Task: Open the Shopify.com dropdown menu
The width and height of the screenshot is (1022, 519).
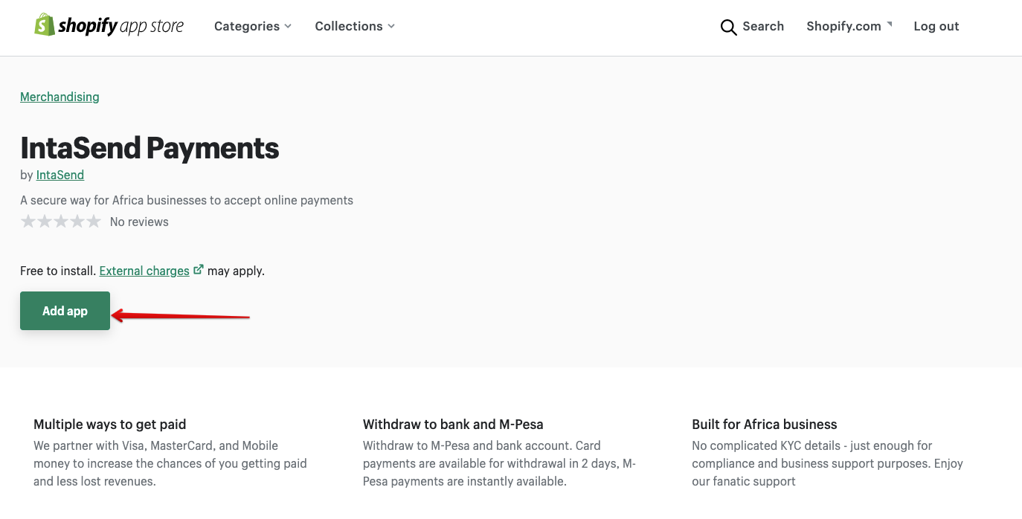Action: click(x=849, y=26)
